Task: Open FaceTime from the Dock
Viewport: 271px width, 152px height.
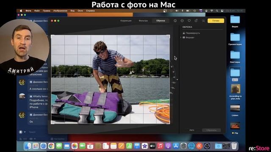Action: tap(83, 146)
